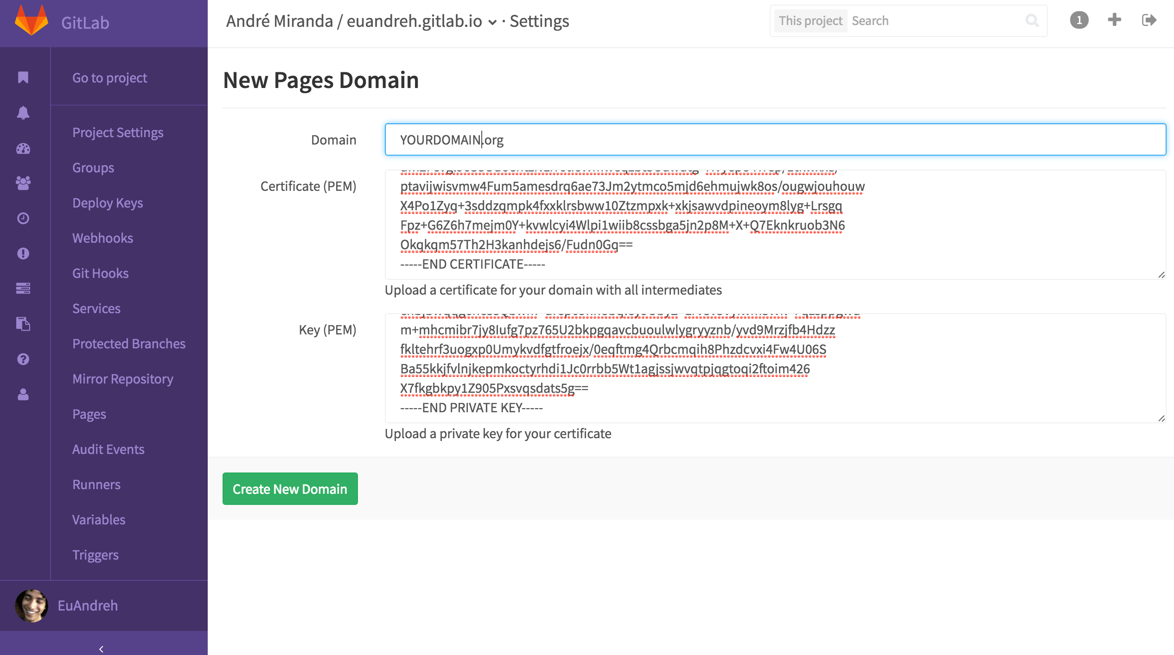Open Runners settings

[x=96, y=484]
